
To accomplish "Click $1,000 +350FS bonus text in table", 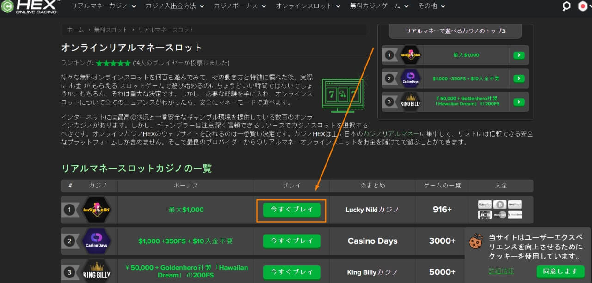I will (x=185, y=241).
